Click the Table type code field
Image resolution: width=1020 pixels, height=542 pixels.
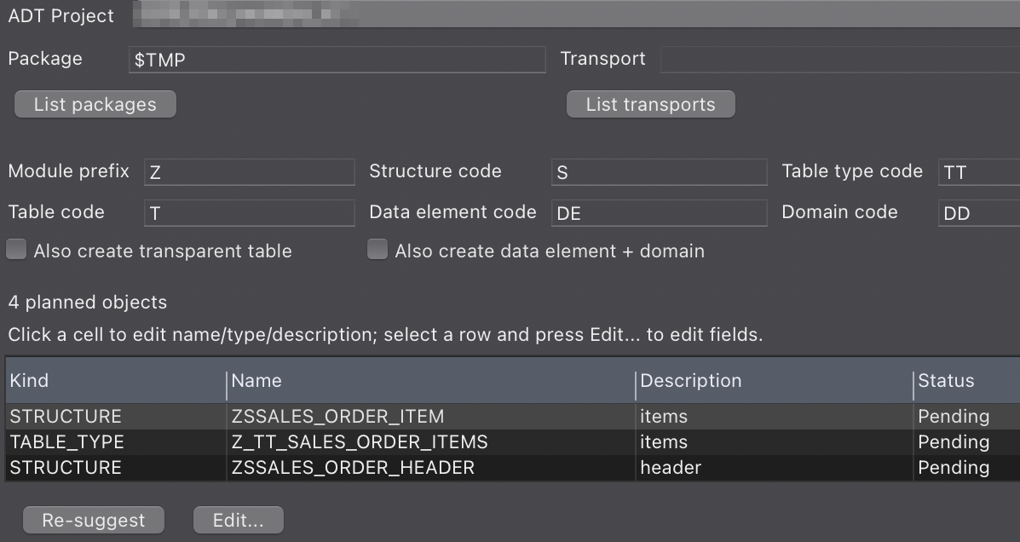point(979,172)
